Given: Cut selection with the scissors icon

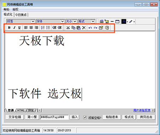Looking at the screenshot, I should (x=68, y=28).
